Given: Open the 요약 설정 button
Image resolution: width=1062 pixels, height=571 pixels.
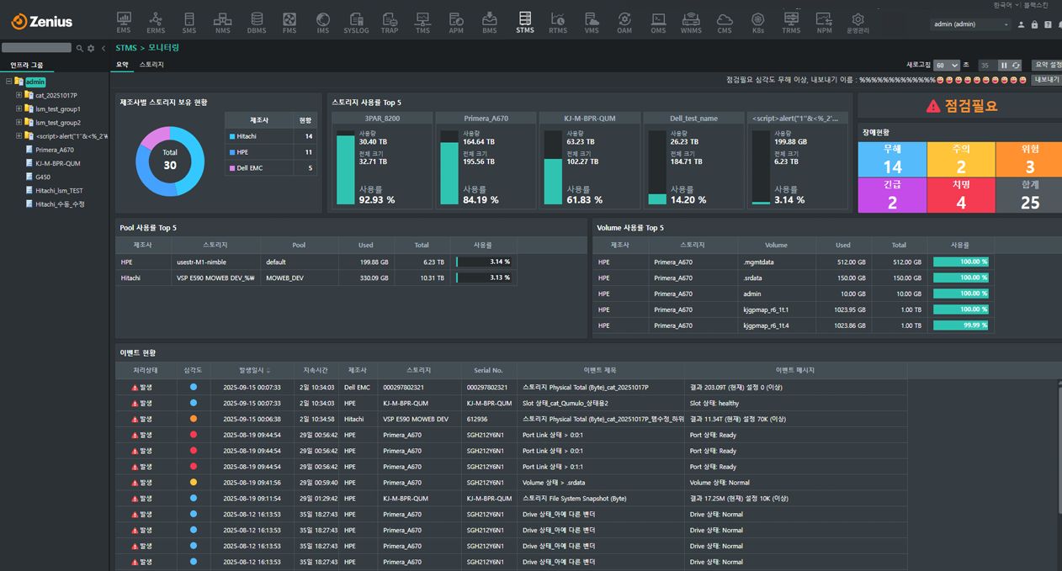Looking at the screenshot, I should pos(1047,66).
